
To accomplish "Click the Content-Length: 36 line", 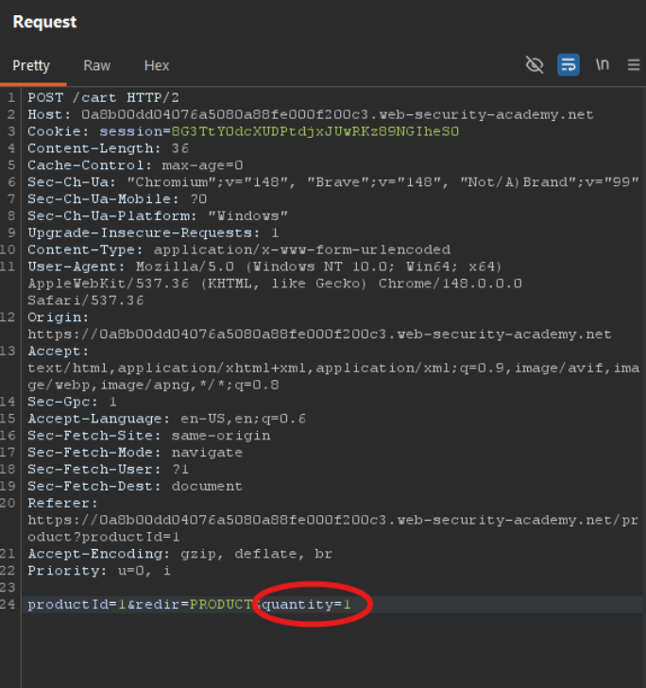I will [109, 148].
